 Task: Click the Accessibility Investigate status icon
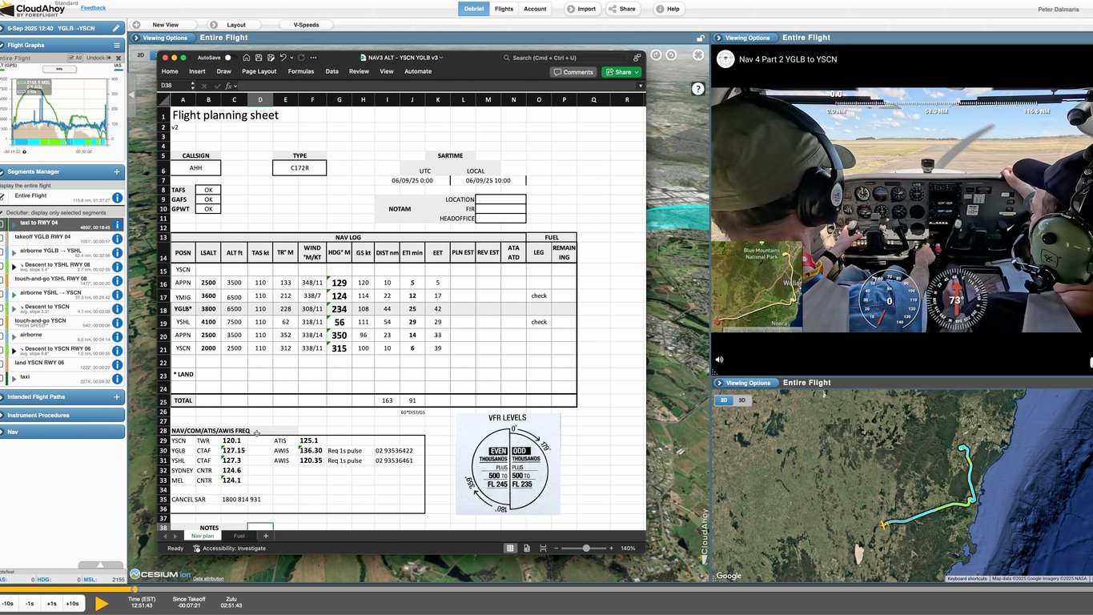pos(197,549)
